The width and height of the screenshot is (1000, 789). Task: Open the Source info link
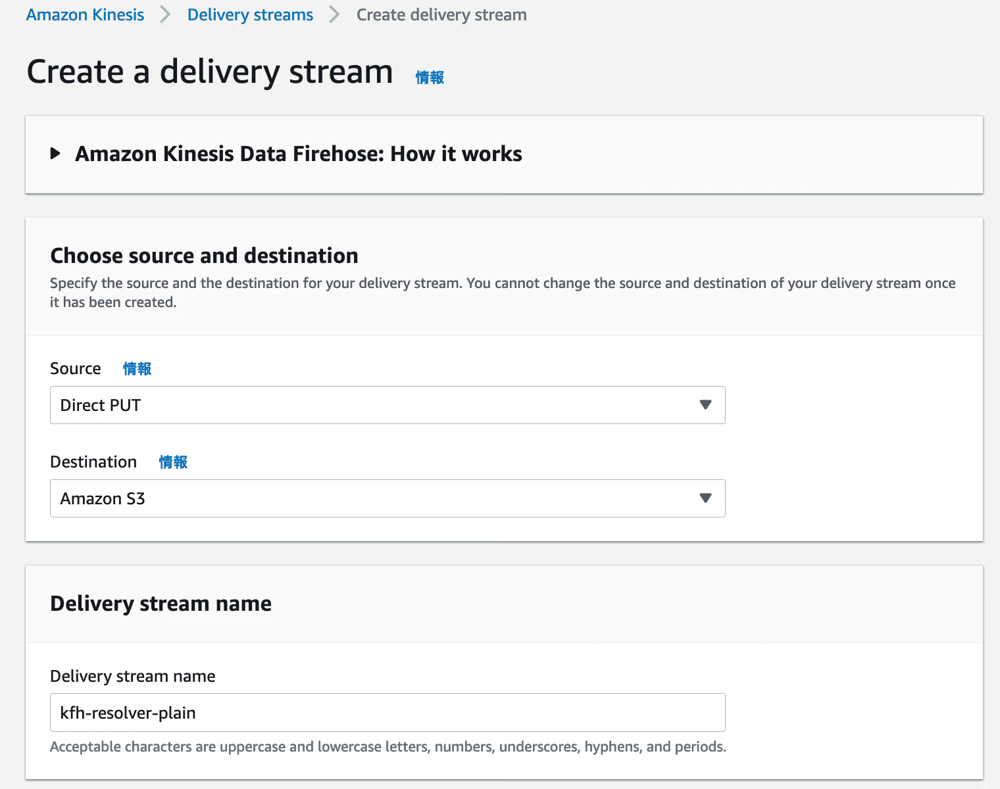click(x=137, y=369)
